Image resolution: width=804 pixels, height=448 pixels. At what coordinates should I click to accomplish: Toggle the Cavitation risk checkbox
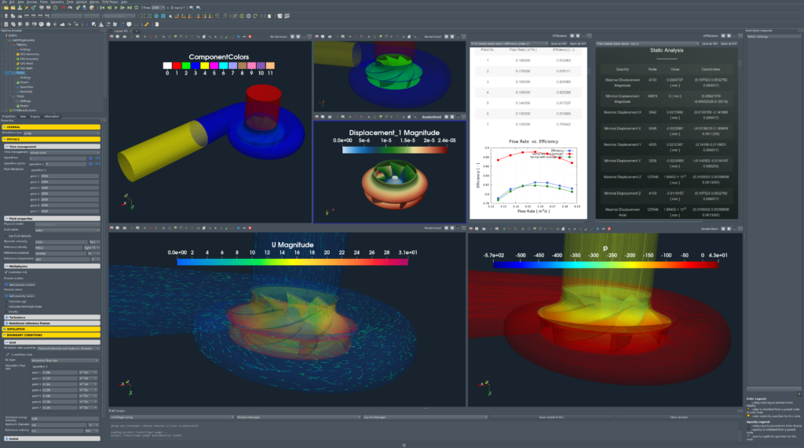[5, 272]
